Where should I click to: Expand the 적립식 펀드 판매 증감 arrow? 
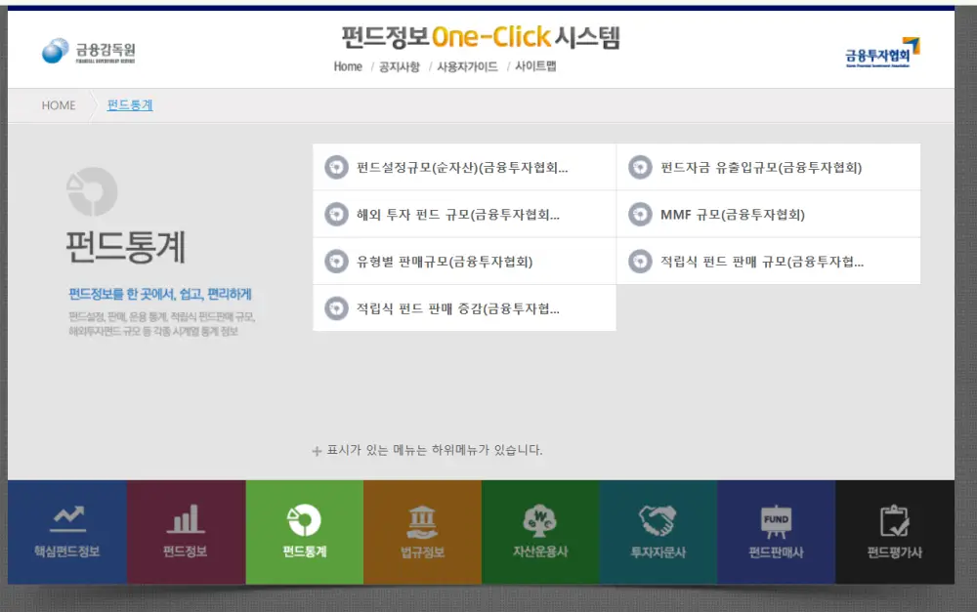pyautogui.click(x=335, y=306)
